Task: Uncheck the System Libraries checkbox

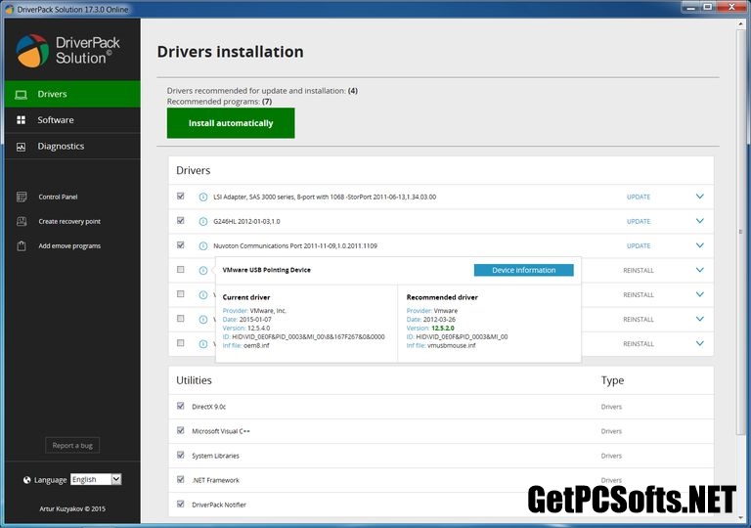Action: tap(181, 455)
